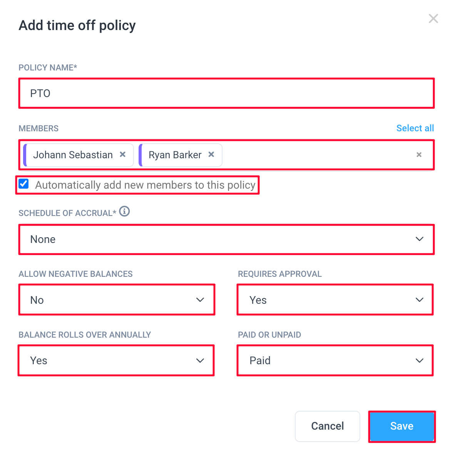Edit the policy name field

pos(226,93)
